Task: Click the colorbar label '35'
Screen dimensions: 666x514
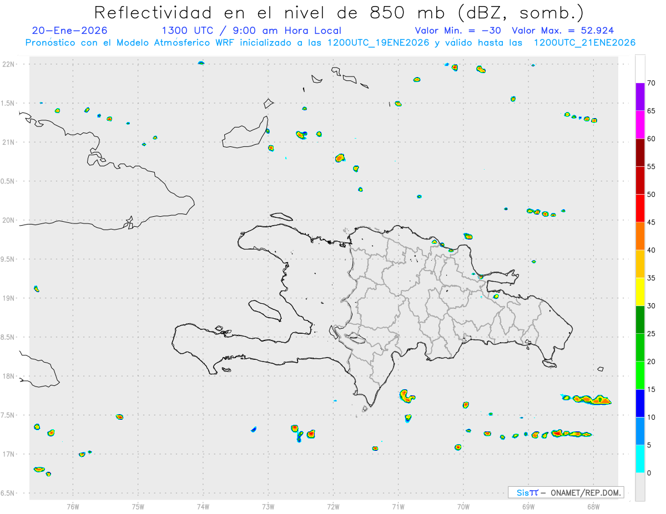Action: (x=652, y=278)
